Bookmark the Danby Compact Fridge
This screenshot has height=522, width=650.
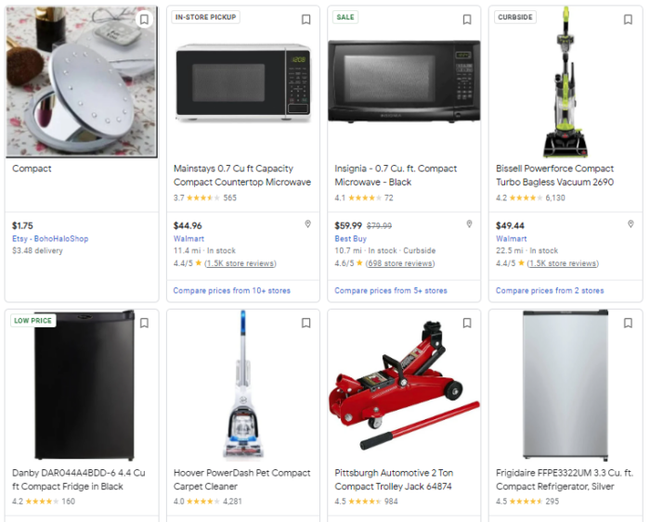click(144, 323)
